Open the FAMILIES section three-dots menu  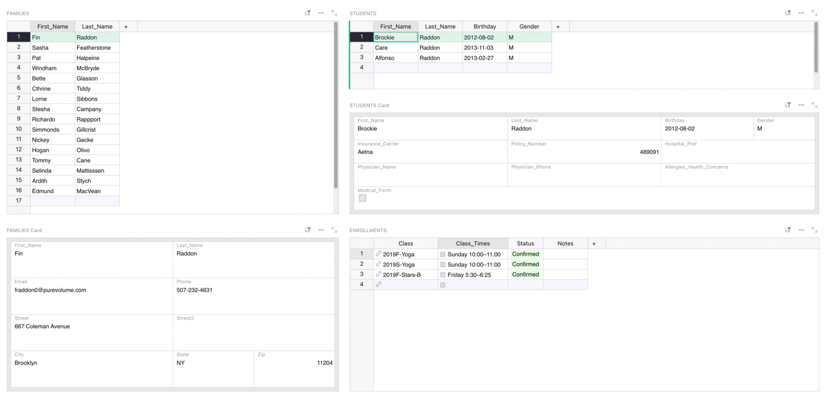tap(321, 13)
